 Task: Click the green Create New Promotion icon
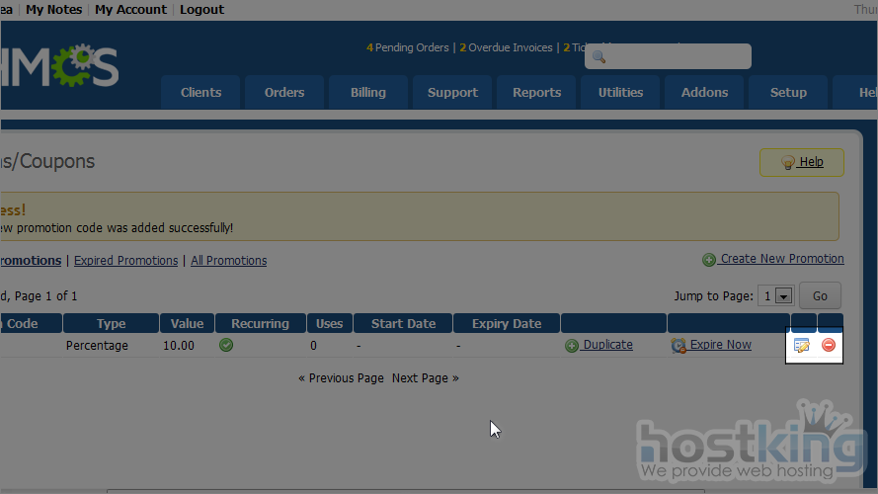coord(709,260)
